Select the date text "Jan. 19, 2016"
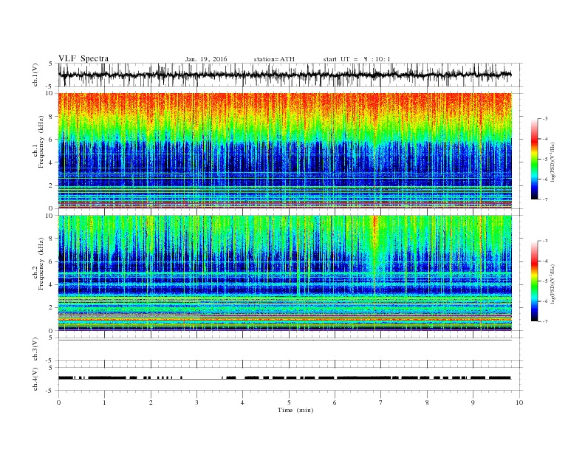This screenshot has height=452, width=585. coord(206,59)
